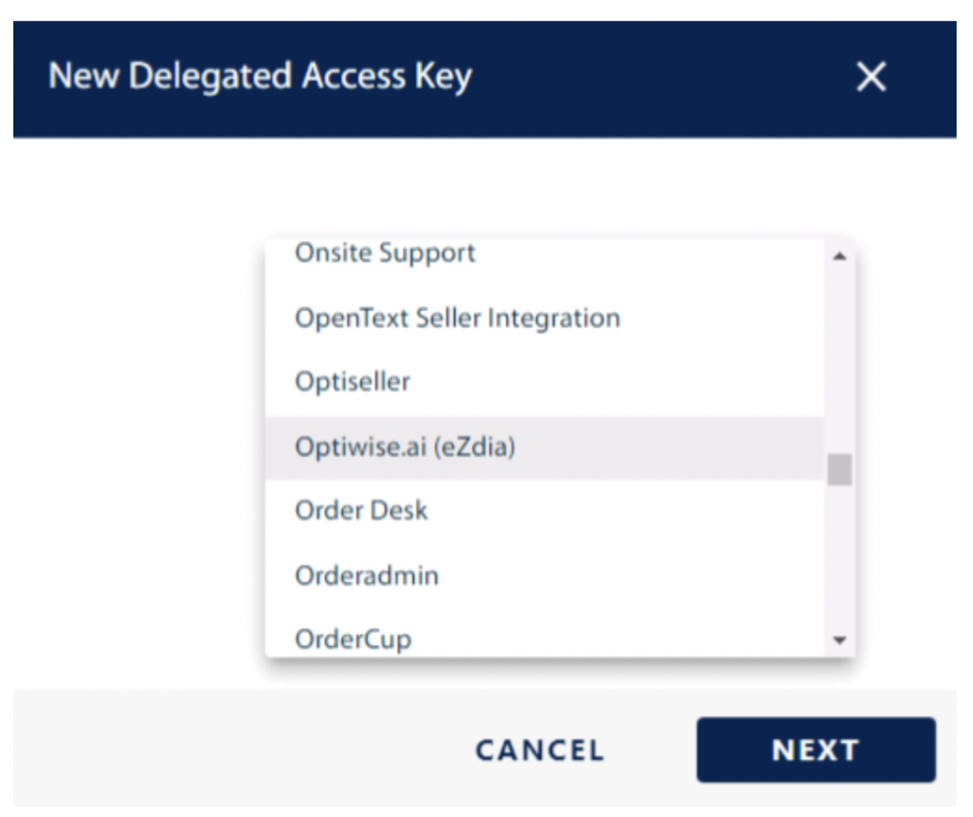
Task: Pick OrderCup at the list bottom
Action: pyautogui.click(x=353, y=639)
